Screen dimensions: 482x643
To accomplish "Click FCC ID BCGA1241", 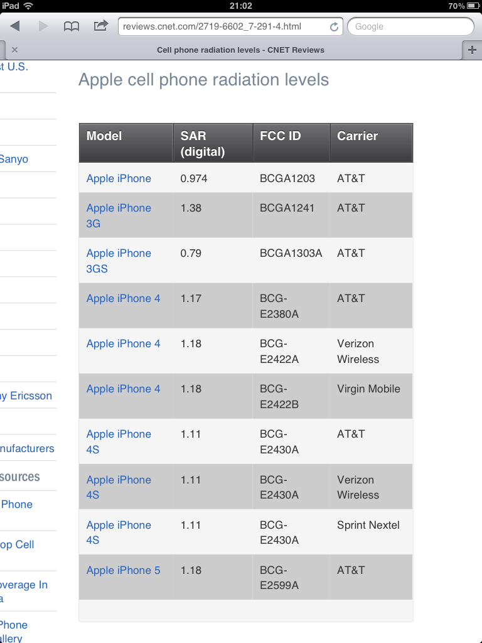I will tap(287, 208).
